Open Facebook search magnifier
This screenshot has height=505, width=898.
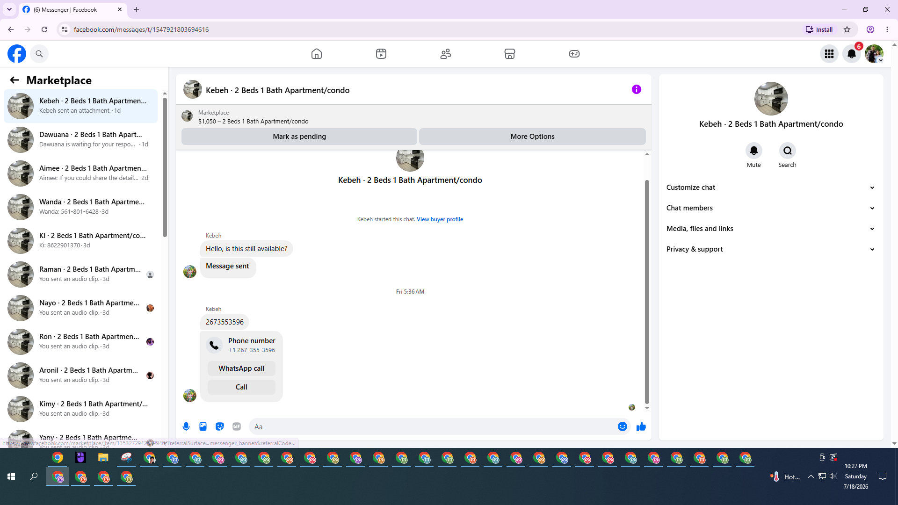(39, 54)
